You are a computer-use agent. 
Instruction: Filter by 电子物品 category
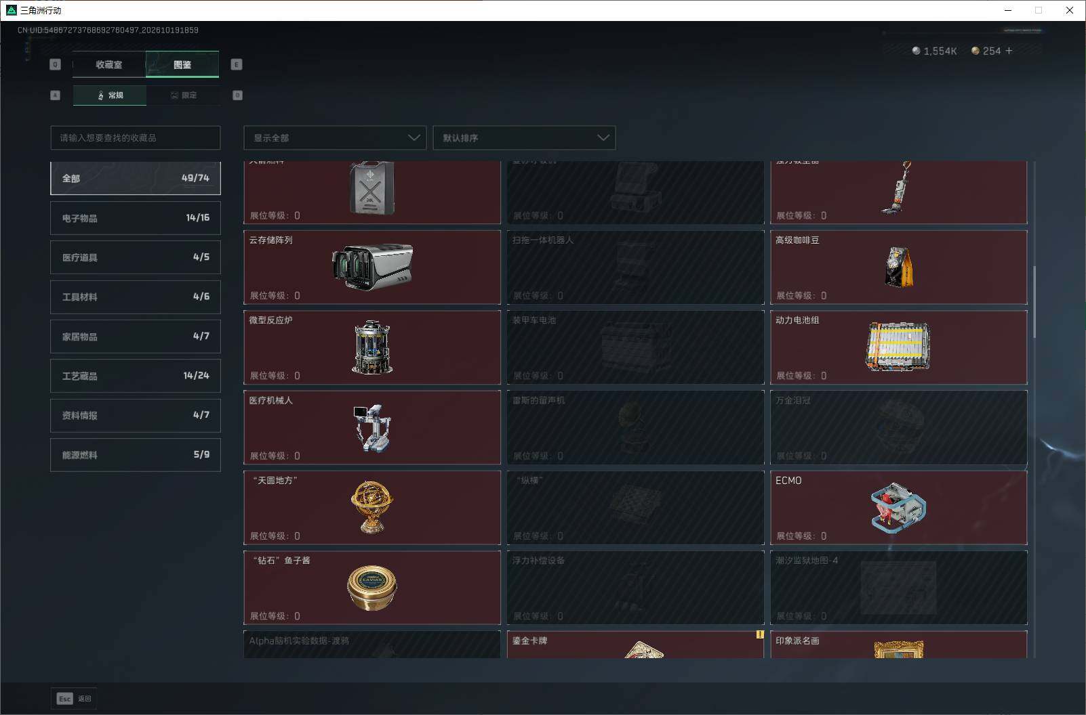tap(136, 218)
